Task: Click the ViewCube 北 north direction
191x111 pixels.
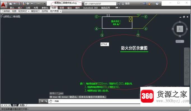Action: 180,22
